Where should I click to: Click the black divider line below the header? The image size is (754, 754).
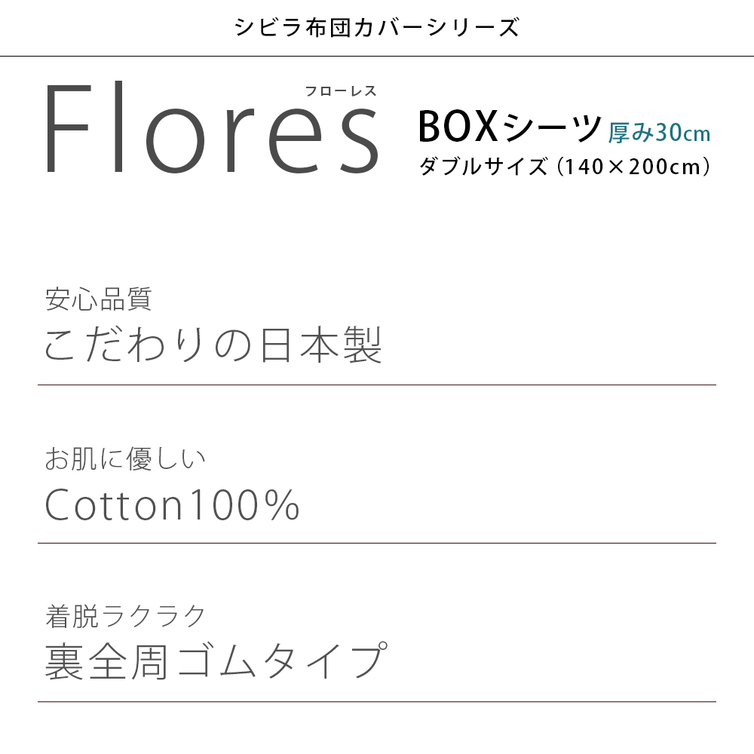pyautogui.click(x=377, y=57)
